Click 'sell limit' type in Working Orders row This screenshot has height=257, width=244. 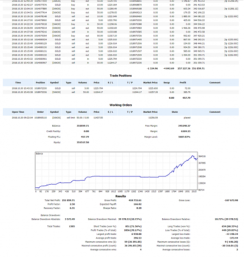click(71, 118)
